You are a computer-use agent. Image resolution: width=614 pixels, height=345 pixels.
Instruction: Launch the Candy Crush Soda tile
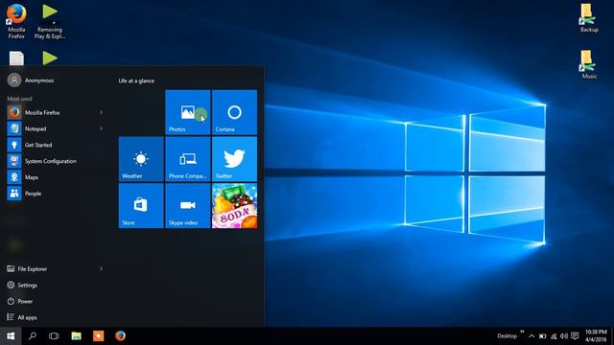(x=234, y=206)
